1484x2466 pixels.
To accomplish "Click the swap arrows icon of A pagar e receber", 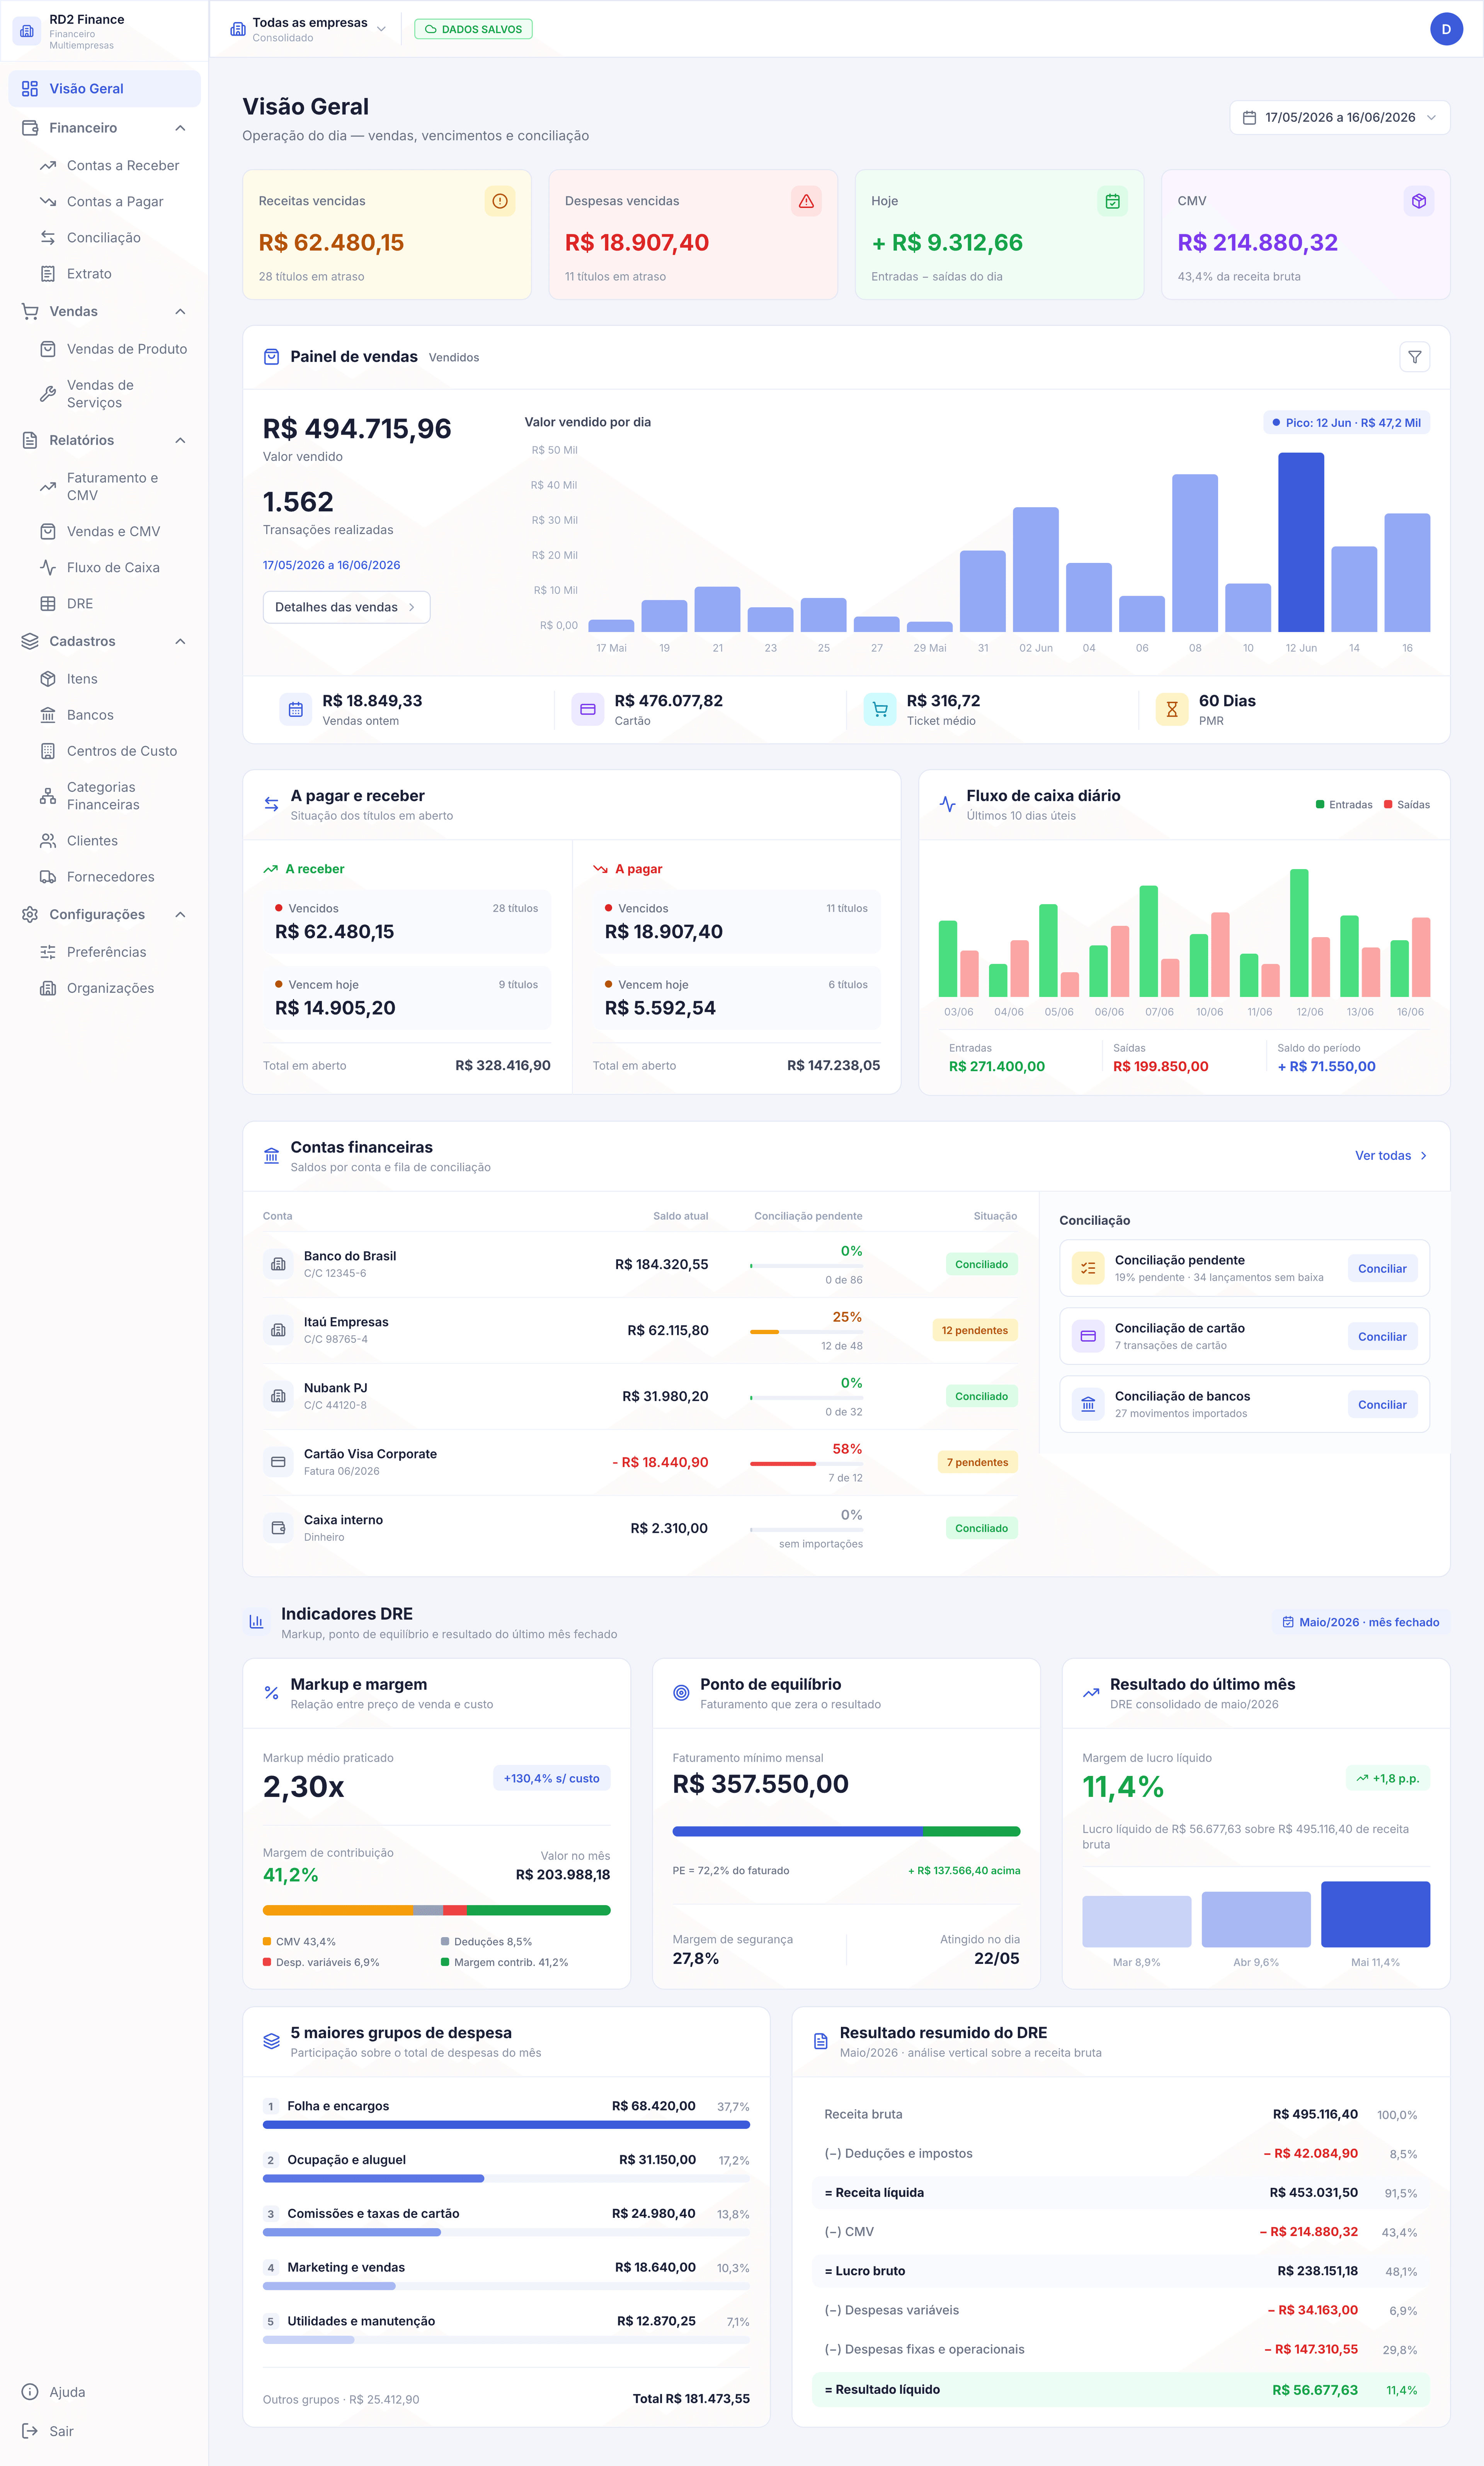I will 271,804.
